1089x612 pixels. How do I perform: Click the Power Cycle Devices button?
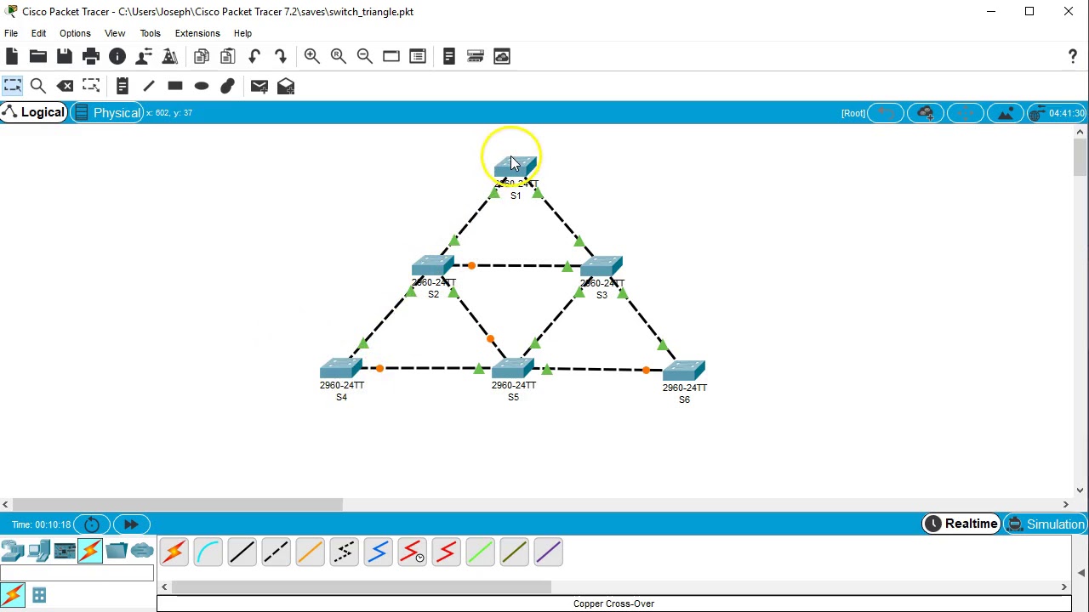tap(92, 524)
